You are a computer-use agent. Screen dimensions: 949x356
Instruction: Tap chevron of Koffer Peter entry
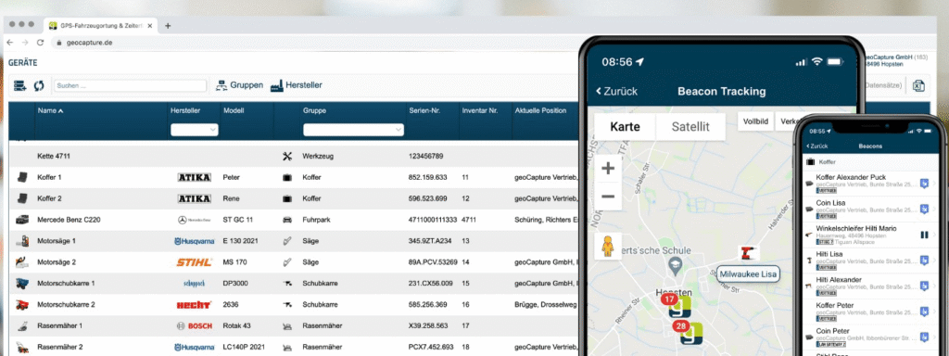pos(934,311)
